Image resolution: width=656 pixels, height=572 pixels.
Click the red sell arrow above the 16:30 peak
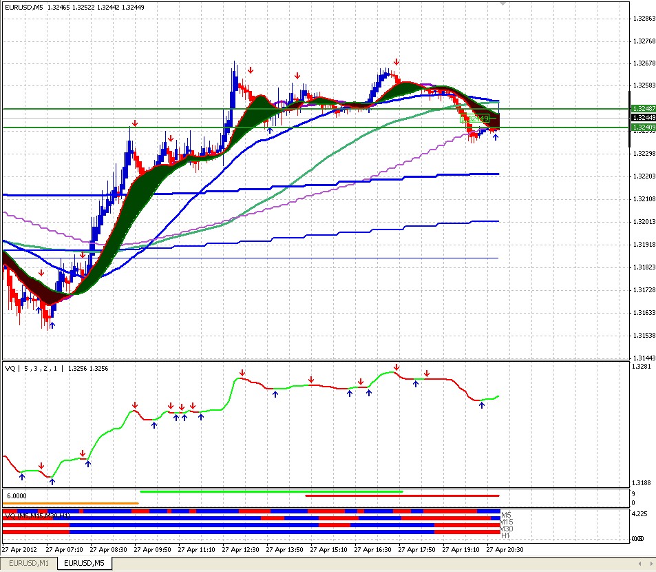[x=396, y=63]
